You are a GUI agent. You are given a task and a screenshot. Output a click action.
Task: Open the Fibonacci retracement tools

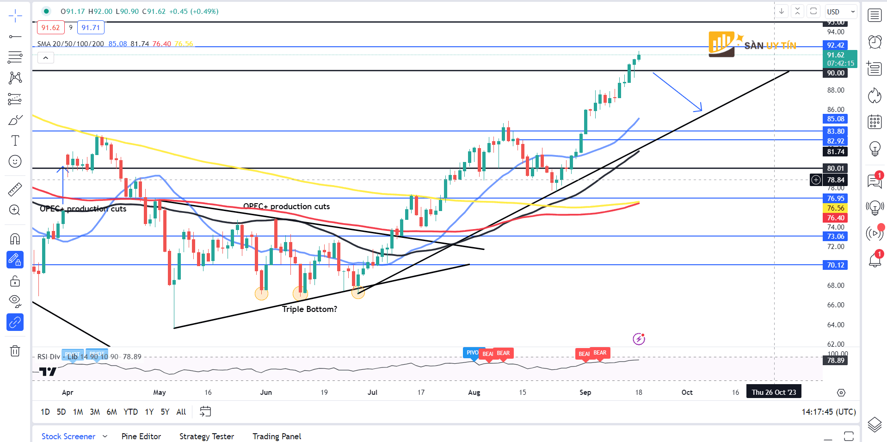tap(15, 57)
